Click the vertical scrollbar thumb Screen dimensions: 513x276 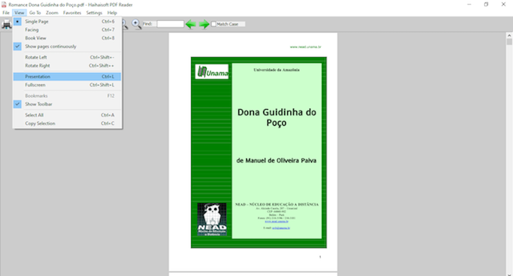click(509, 42)
